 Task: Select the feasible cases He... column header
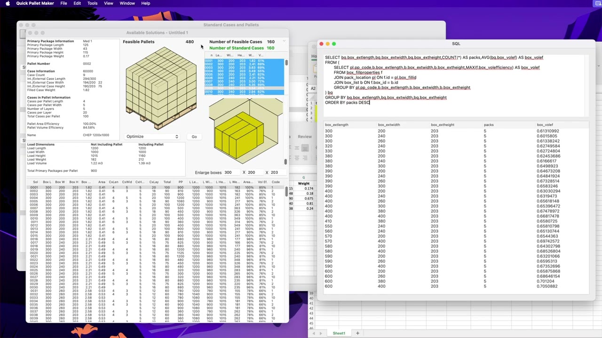(242, 55)
